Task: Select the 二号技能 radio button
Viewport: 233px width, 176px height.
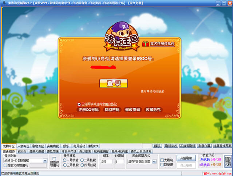Action: (82, 160)
